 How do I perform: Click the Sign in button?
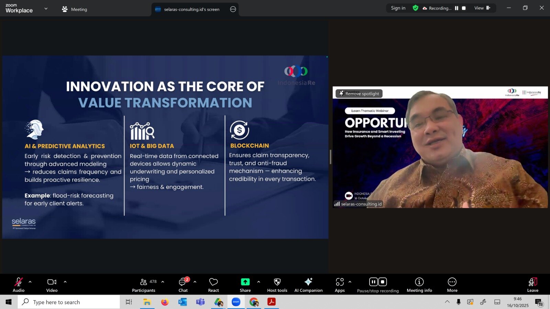point(398,8)
